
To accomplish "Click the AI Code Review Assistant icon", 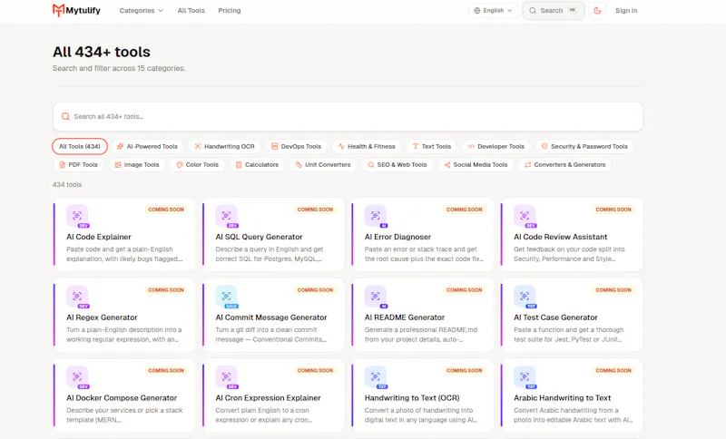I will point(525,216).
